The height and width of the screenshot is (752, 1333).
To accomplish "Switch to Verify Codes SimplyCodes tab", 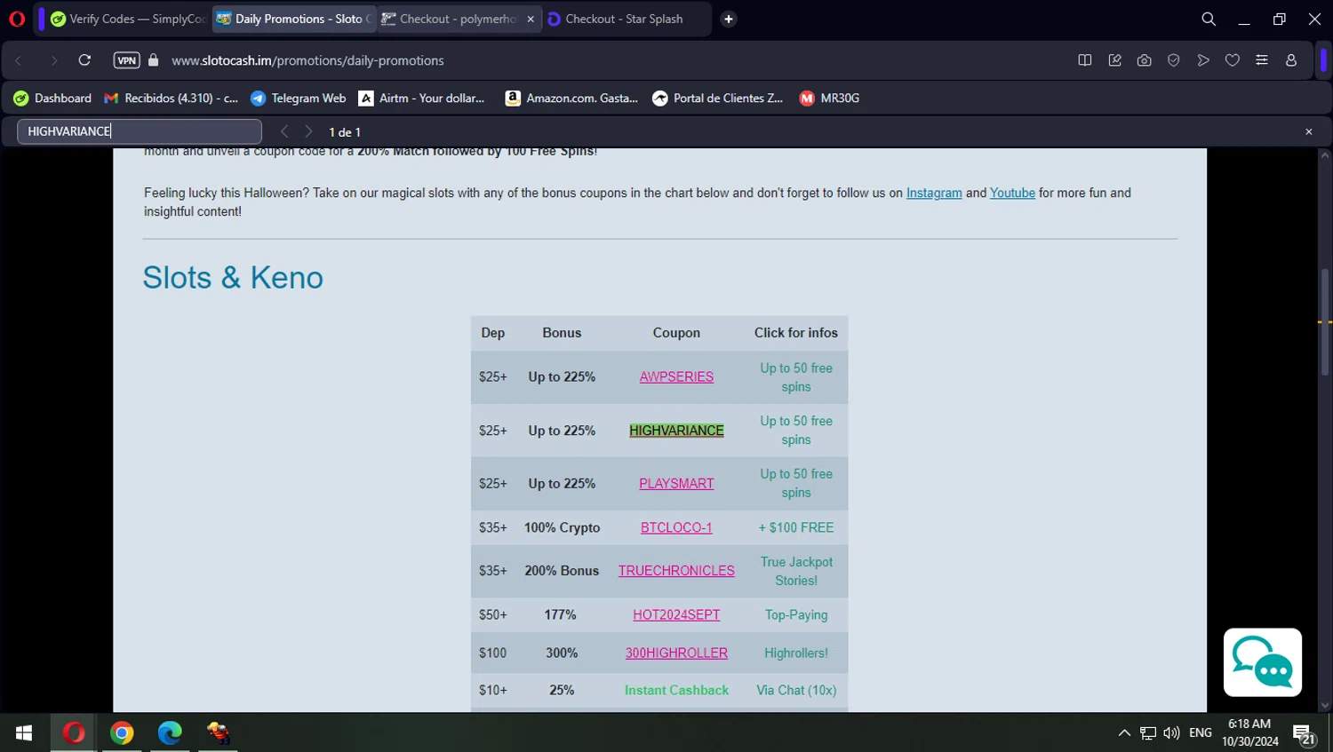I will pyautogui.click(x=128, y=19).
